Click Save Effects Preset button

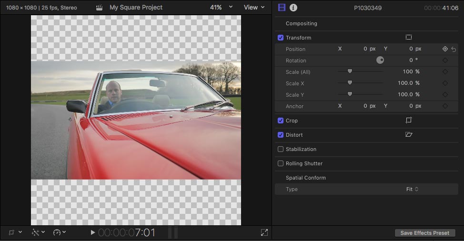(425, 233)
